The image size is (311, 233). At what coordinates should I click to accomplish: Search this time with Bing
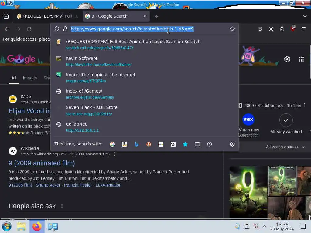pos(137,144)
